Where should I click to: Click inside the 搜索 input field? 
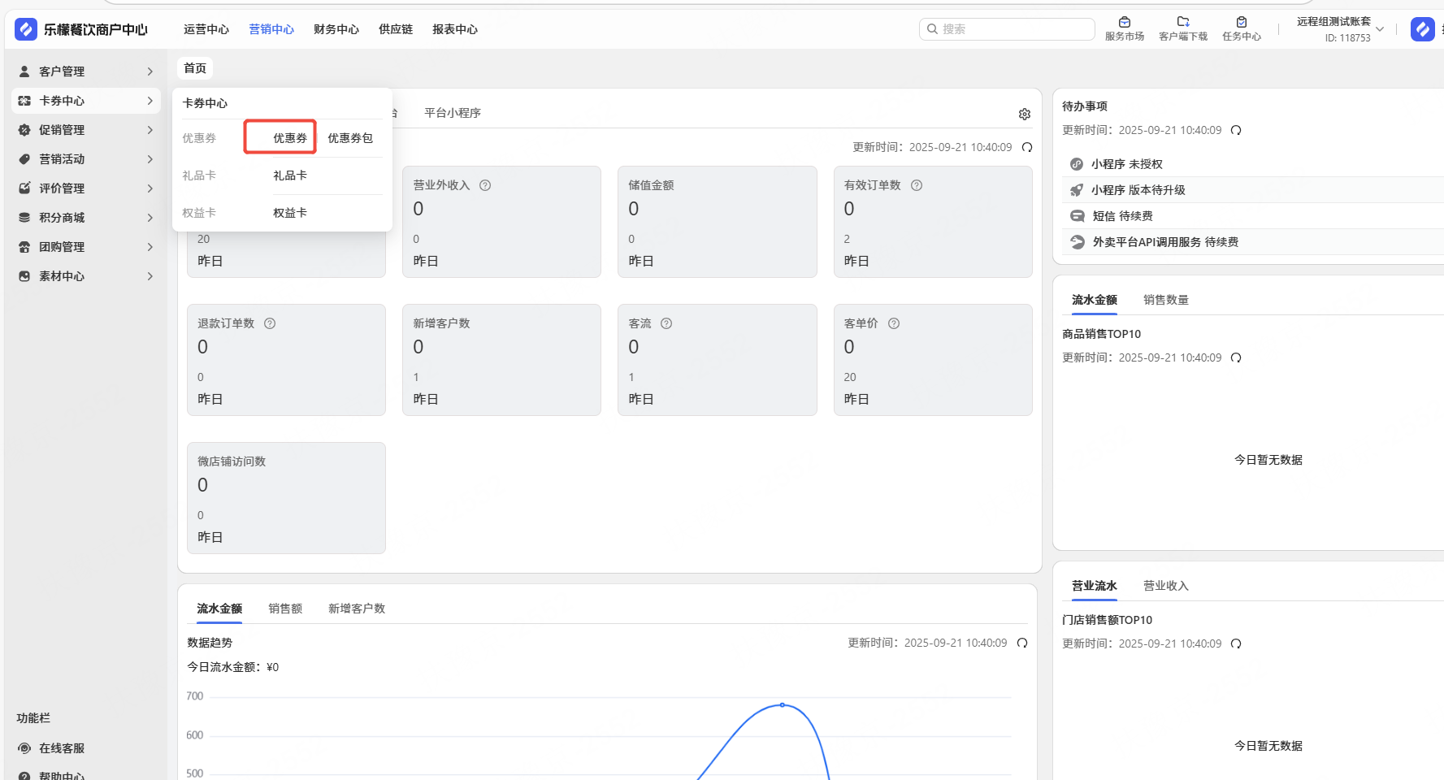coord(1008,29)
